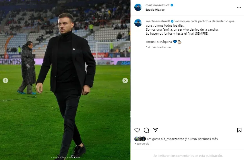Open the martinanselmidt username in the header

click(158, 5)
